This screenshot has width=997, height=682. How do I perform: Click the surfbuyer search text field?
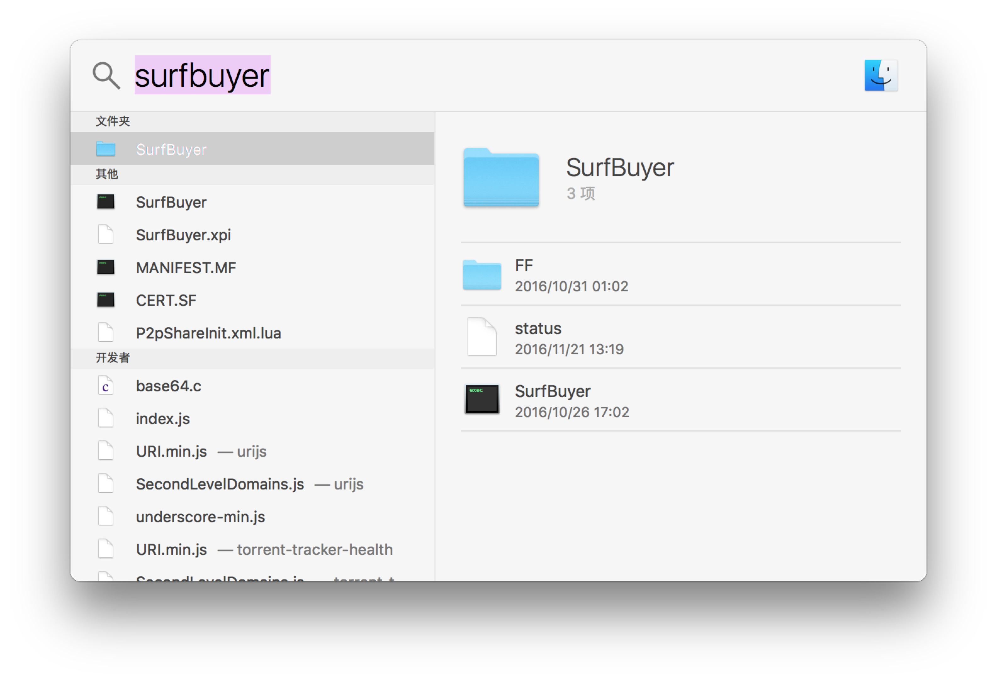click(x=202, y=76)
